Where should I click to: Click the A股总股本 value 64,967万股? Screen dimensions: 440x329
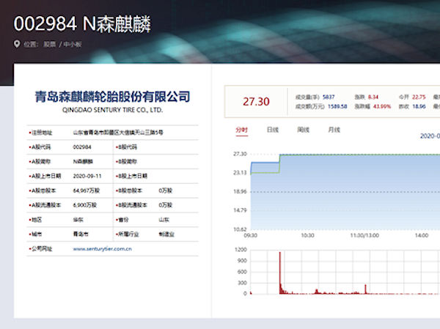point(87,191)
